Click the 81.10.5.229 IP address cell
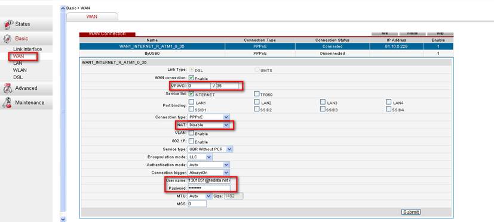This screenshot has width=494, height=222. click(396, 46)
